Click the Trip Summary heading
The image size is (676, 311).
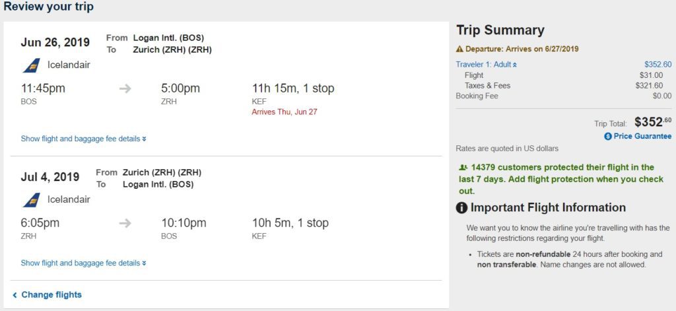(500, 30)
